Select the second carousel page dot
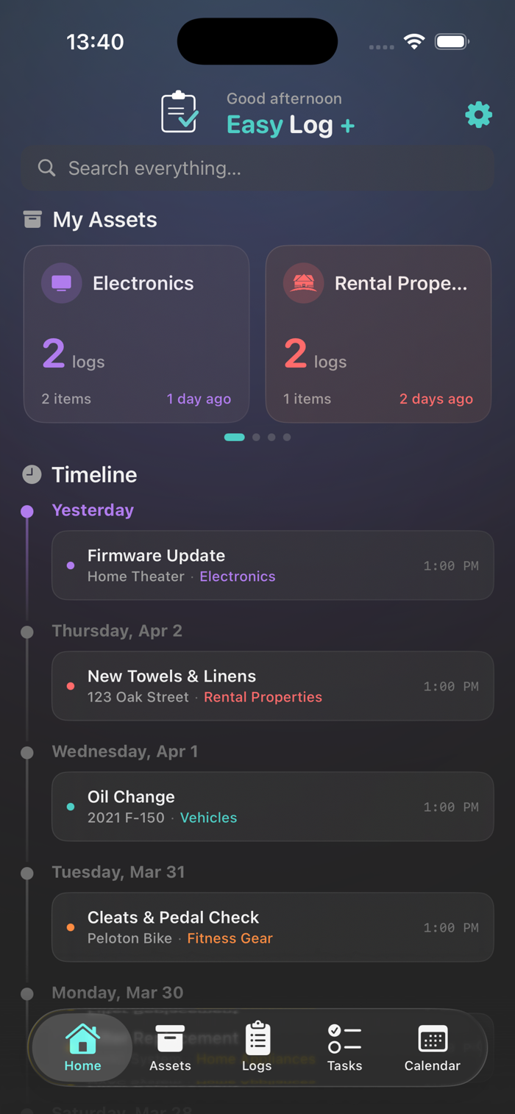Screen dimensions: 515x1114 point(256,438)
